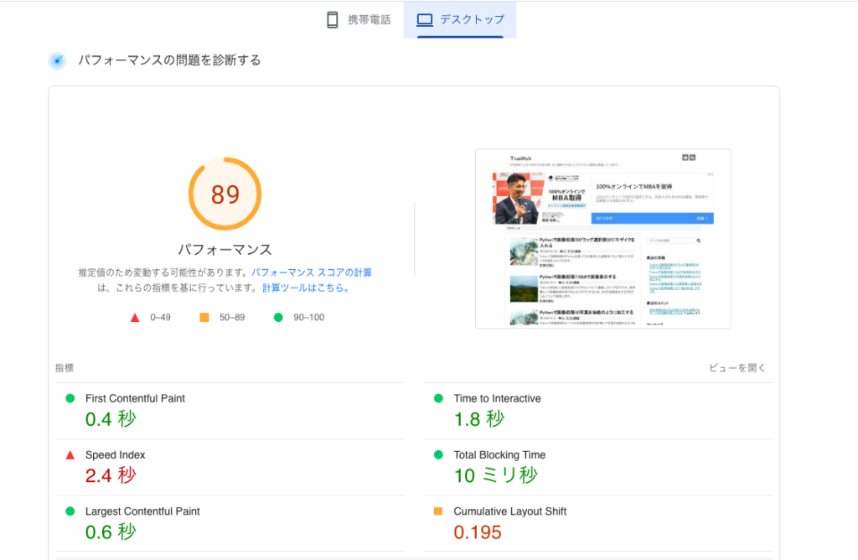
Task: Click the performance score gauge showing 89
Action: tap(225, 194)
